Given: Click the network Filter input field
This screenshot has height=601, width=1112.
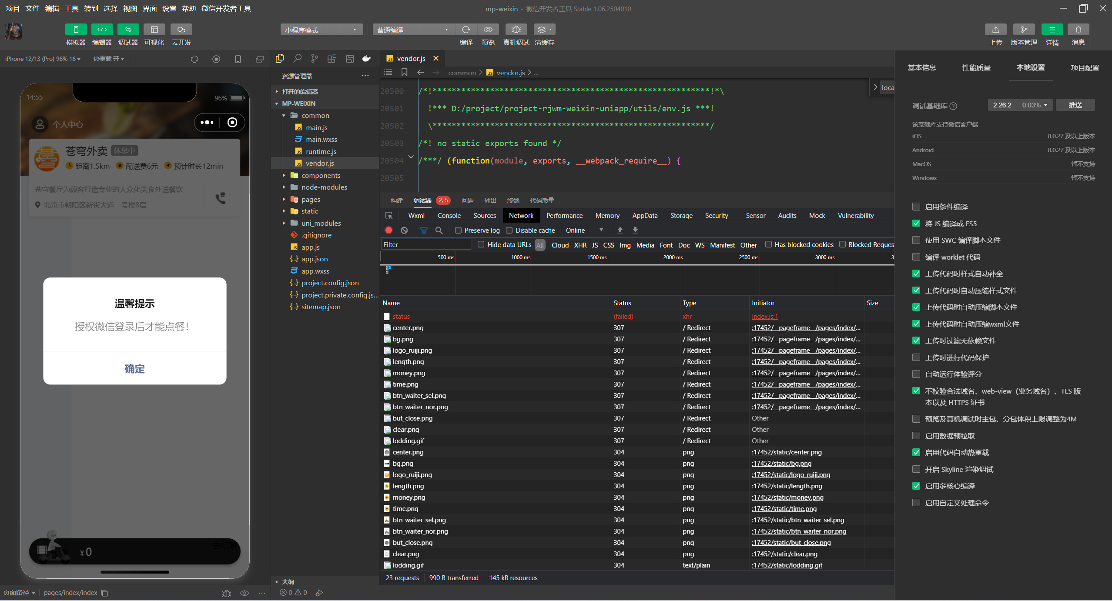Looking at the screenshot, I should click(426, 245).
